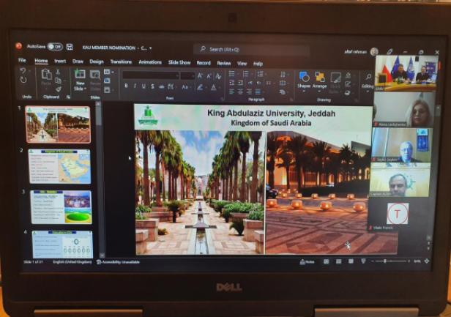451x317 pixels.
Task: Click the Editing find icon
Action: coord(367,78)
